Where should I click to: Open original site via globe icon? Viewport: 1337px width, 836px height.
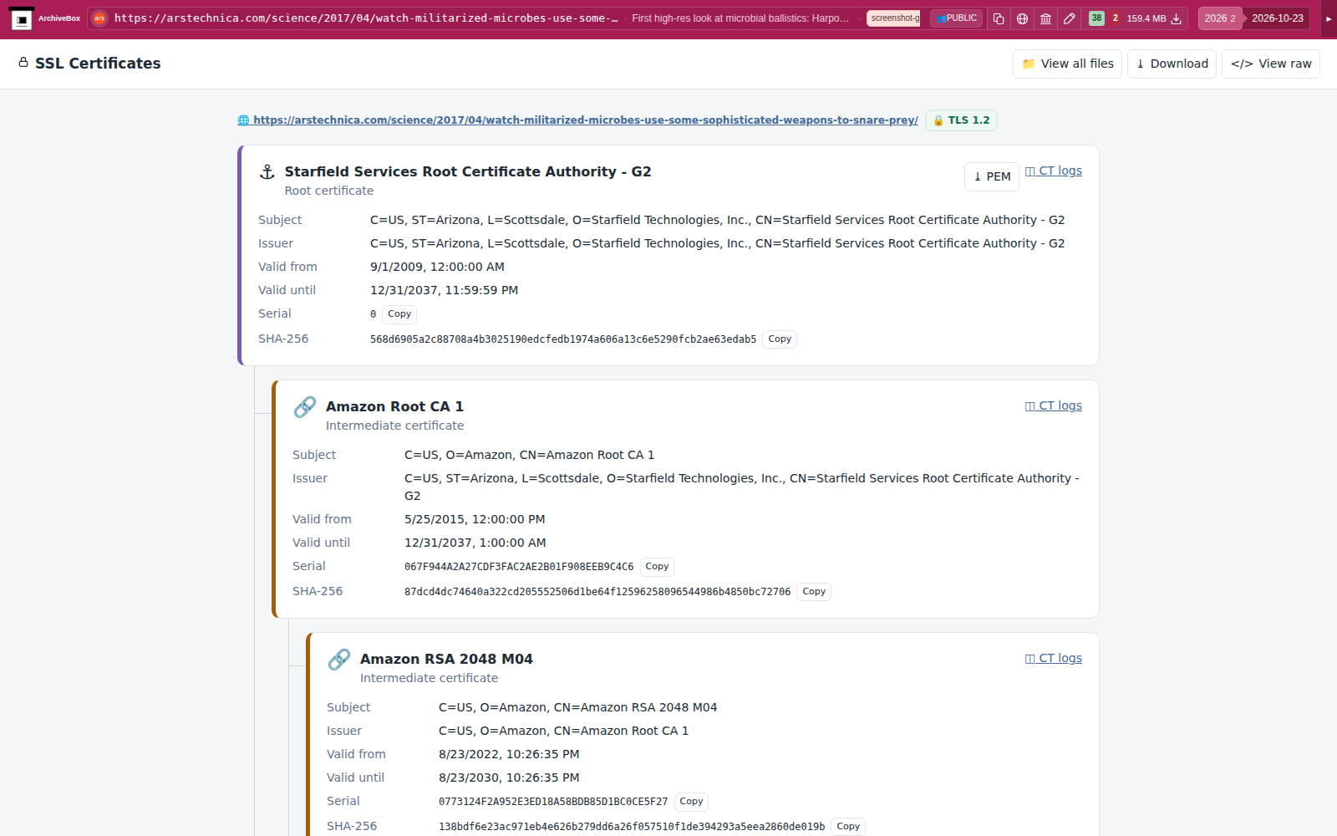click(1022, 18)
